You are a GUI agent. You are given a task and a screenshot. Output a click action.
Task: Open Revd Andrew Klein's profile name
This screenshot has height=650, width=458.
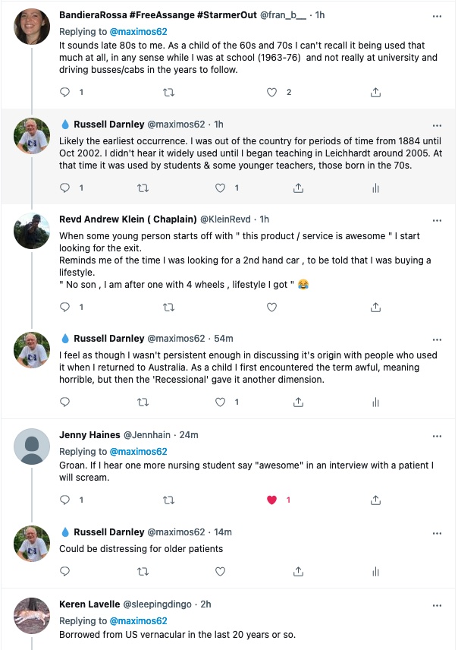pyautogui.click(x=127, y=219)
